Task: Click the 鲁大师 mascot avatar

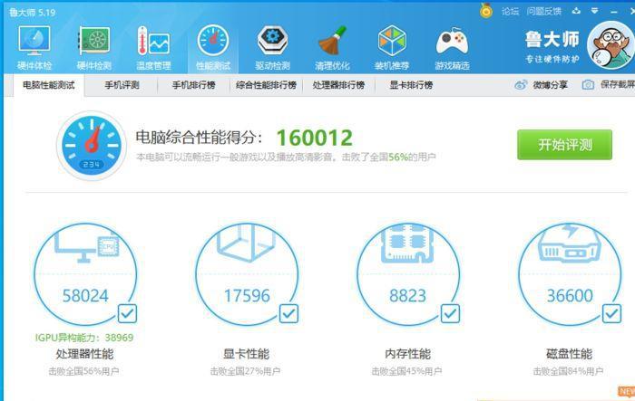Action: pos(611,45)
